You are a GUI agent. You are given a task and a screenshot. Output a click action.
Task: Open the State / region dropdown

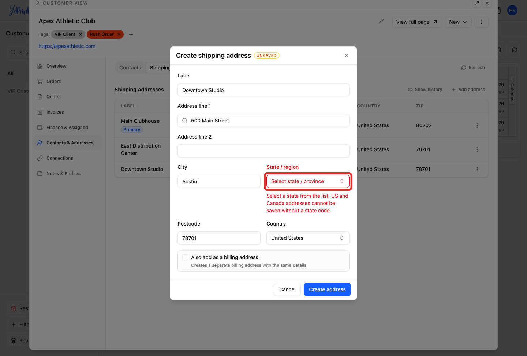click(308, 181)
